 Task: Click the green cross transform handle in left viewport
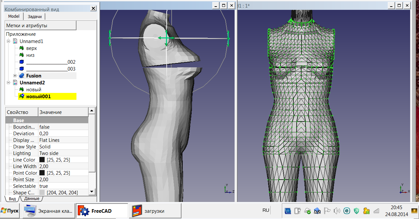pos(166,38)
